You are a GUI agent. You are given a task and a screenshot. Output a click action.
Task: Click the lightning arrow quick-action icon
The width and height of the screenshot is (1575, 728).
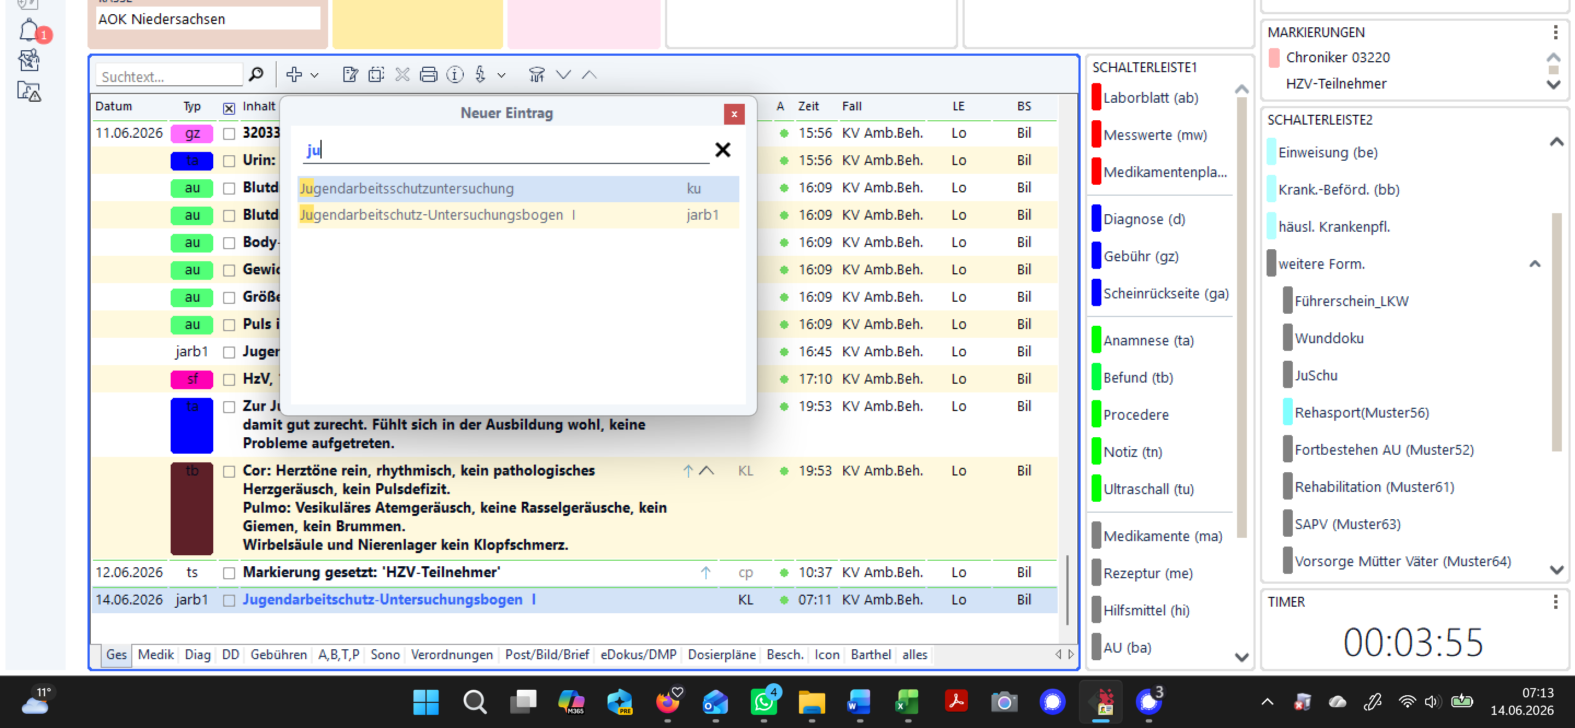click(481, 74)
